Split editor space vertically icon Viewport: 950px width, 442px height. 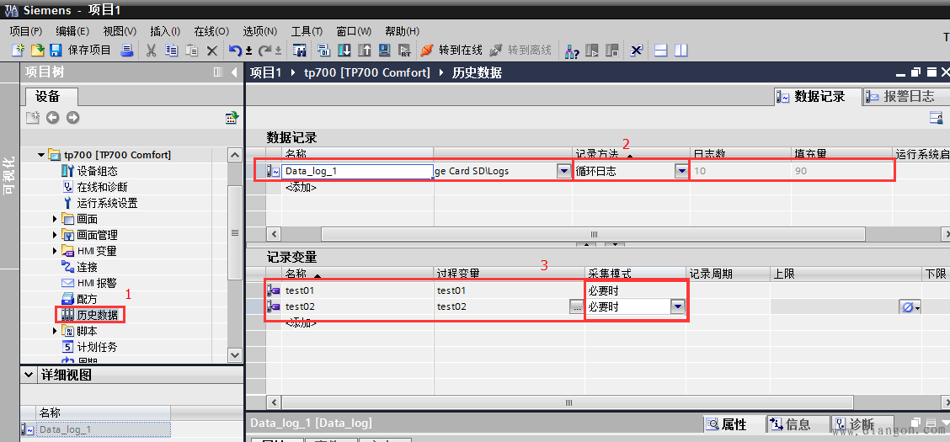681,51
